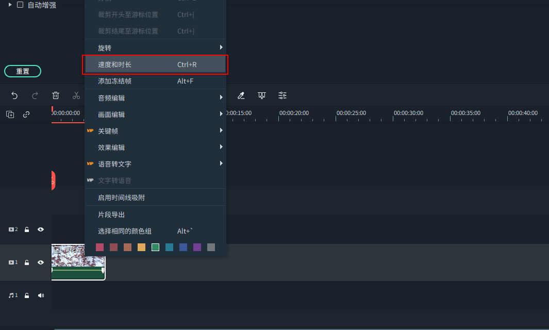549x330 pixels.
Task: Toggle lock on video track 2
Action: point(27,229)
